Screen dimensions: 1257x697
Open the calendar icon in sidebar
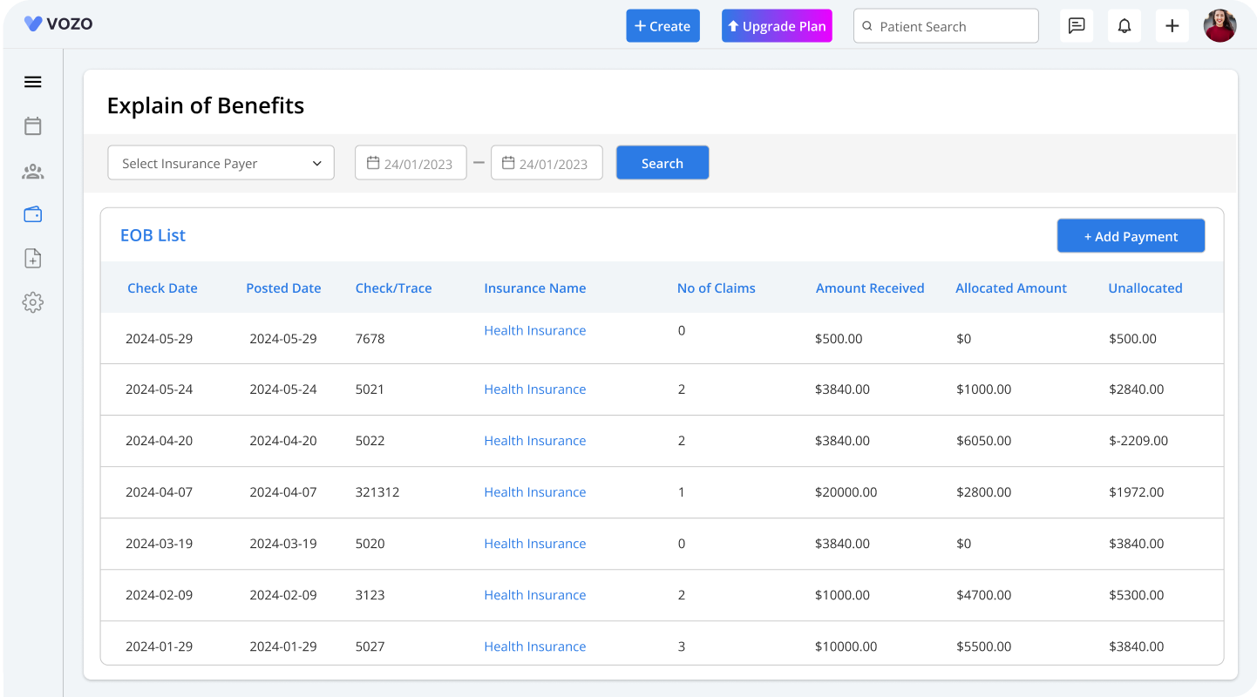[32, 126]
